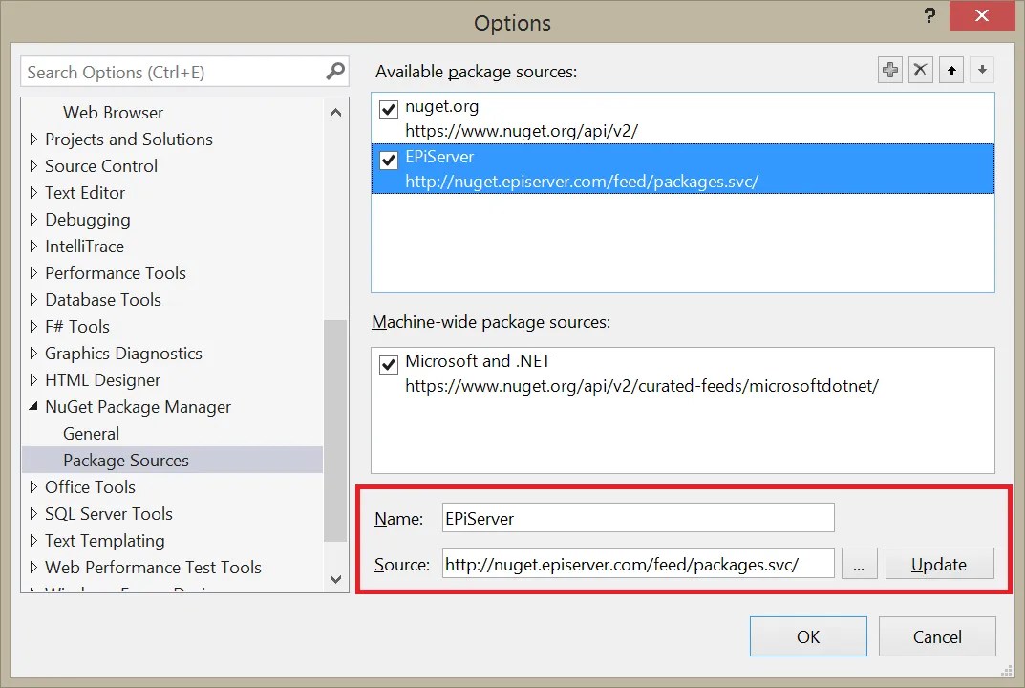Click https://www.nuget.org/api/v2/ URL text
The height and width of the screenshot is (688, 1025).
pos(522,131)
